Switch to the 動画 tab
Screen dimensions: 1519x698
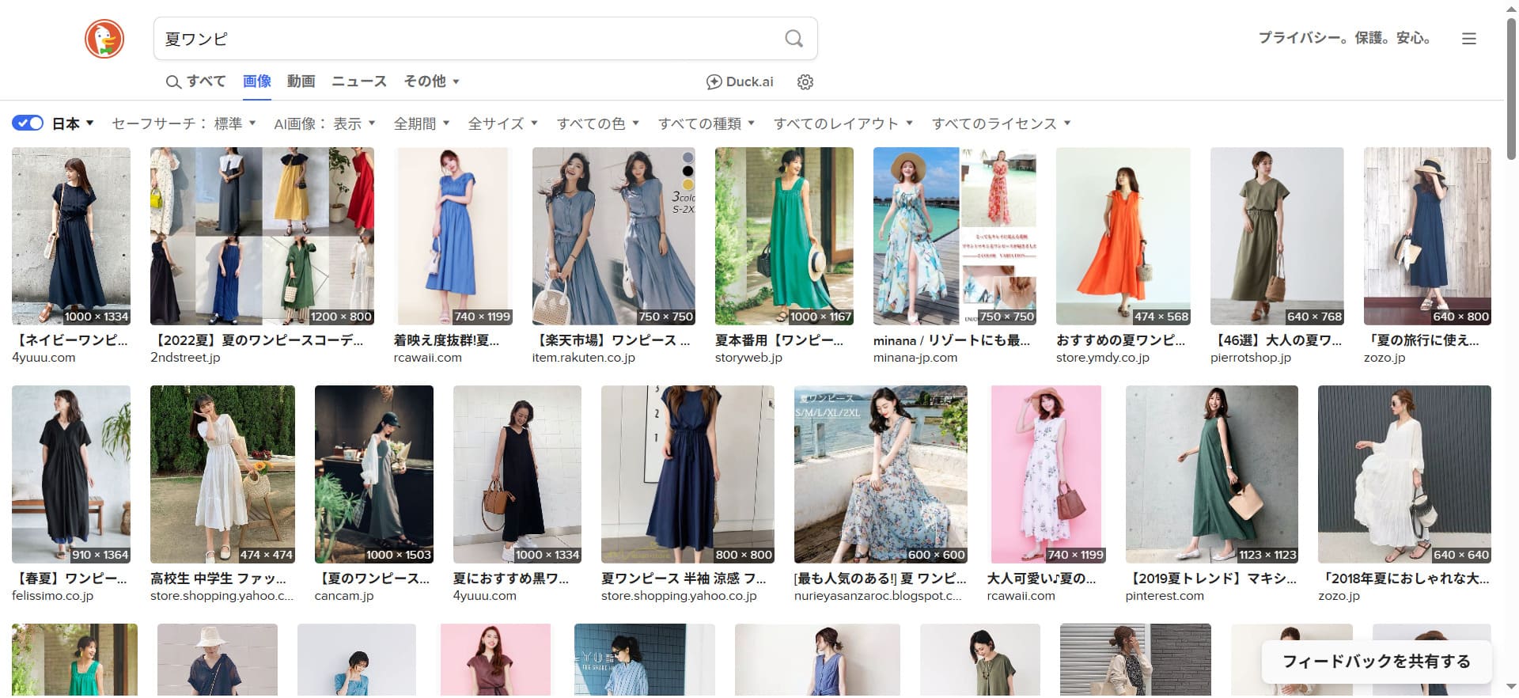pyautogui.click(x=301, y=82)
